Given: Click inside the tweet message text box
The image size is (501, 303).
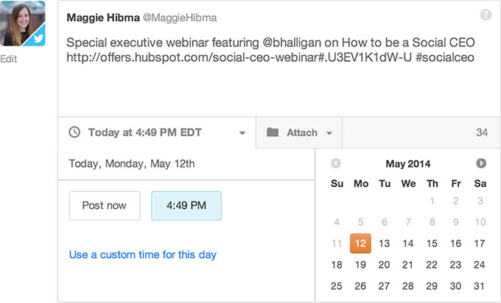Looking at the screenshot, I should pos(273,74).
